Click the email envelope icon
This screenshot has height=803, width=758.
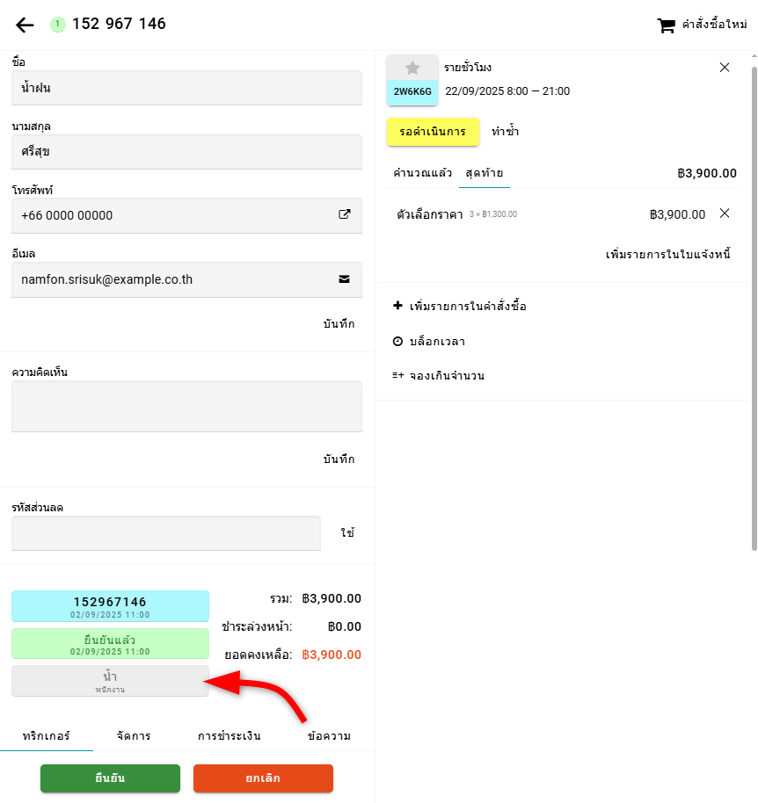click(345, 279)
